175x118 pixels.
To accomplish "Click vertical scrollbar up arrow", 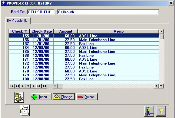I will point(161,32).
